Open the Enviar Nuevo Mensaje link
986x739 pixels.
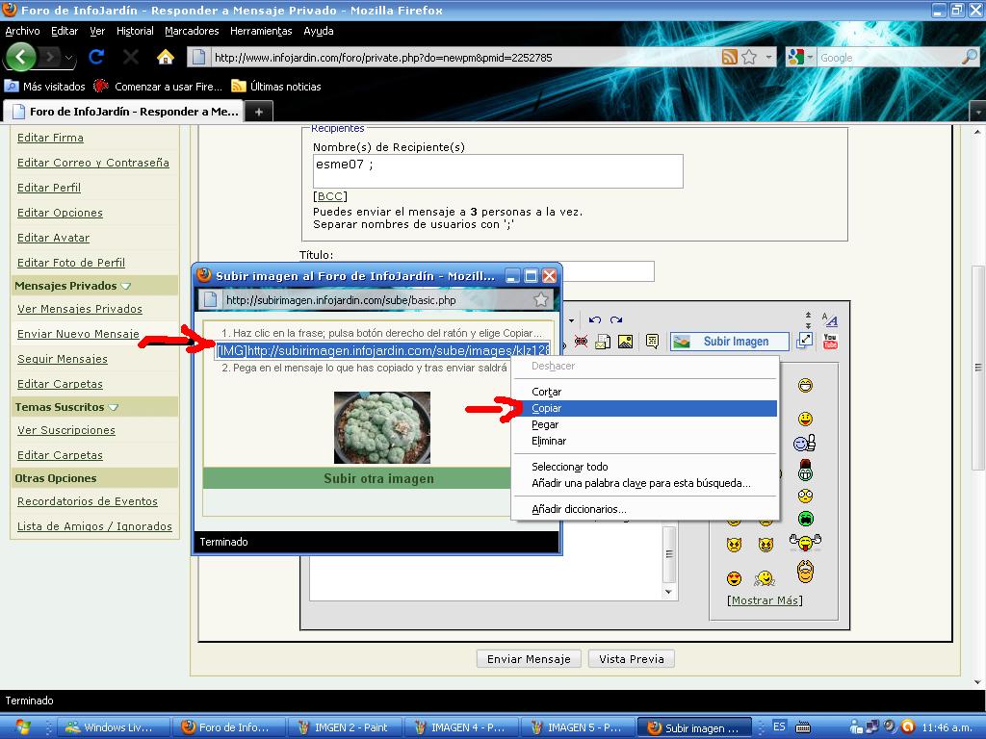pyautogui.click(x=78, y=334)
